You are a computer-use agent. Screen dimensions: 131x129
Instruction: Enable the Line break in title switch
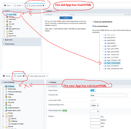coord(93,100)
